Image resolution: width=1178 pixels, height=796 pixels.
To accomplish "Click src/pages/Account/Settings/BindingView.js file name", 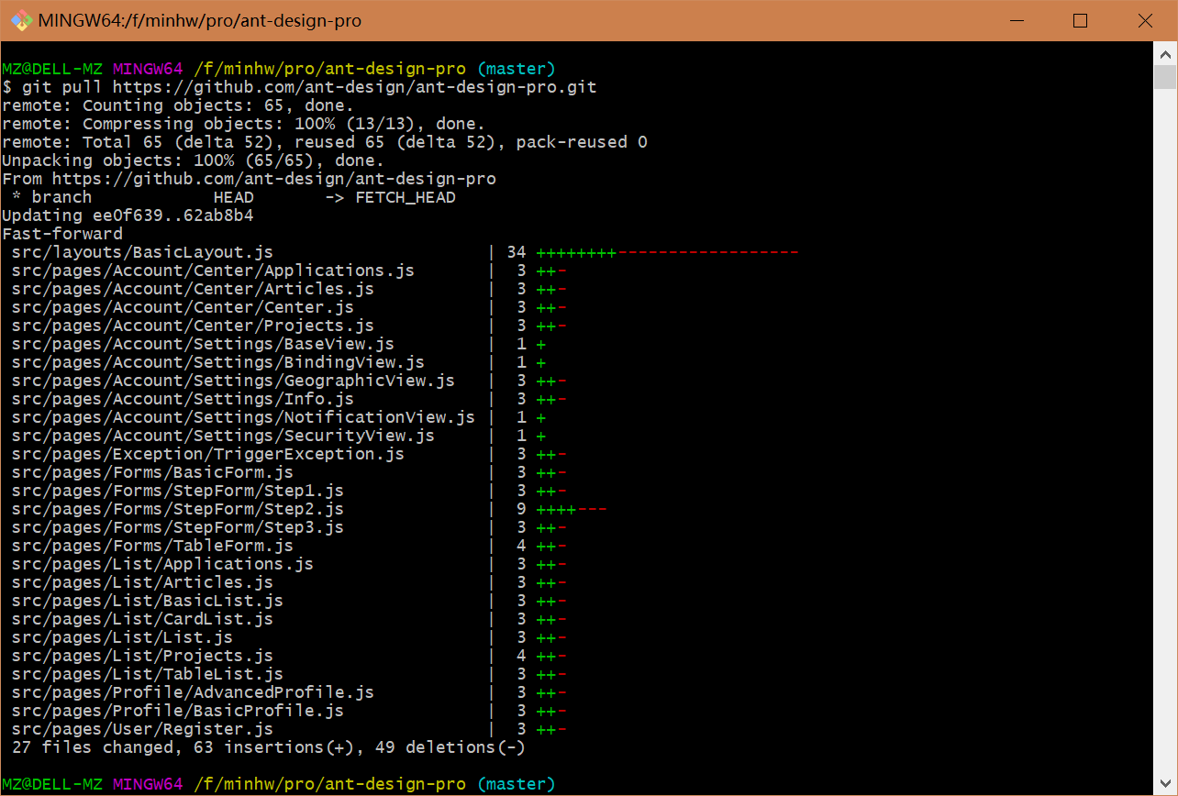I will pos(218,362).
